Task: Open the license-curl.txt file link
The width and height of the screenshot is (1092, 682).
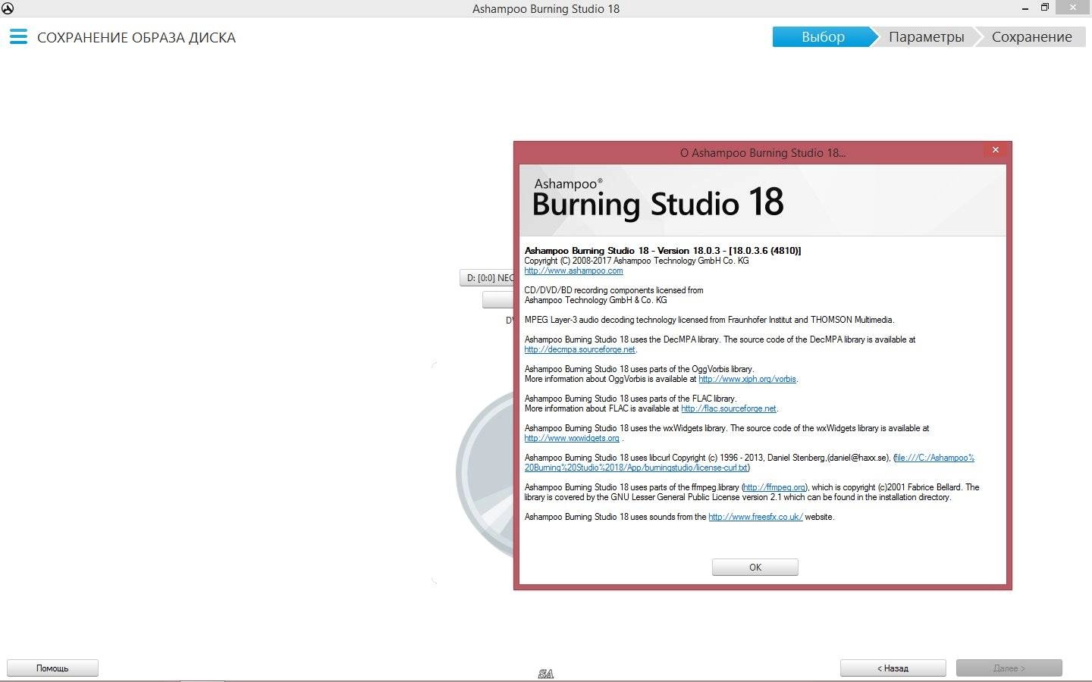Action: click(x=749, y=462)
